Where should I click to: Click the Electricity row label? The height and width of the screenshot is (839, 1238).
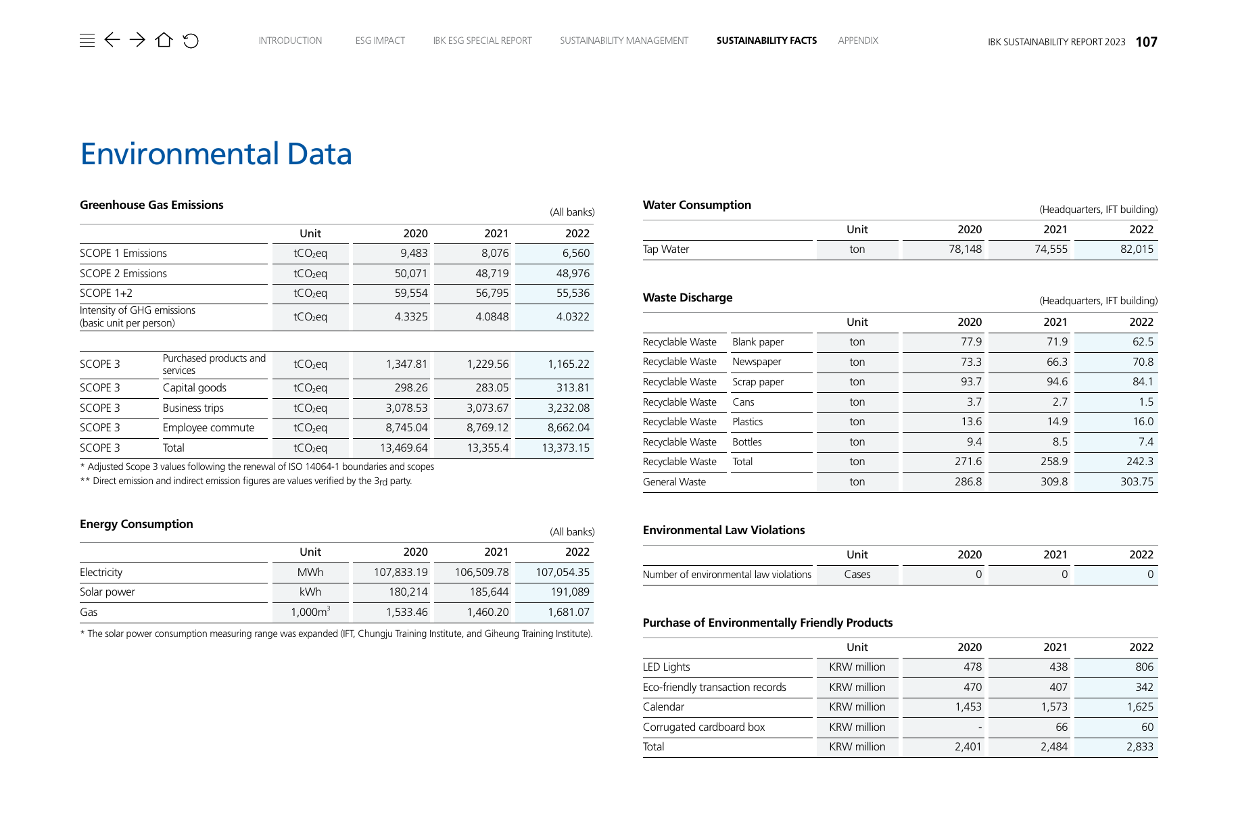tap(101, 573)
